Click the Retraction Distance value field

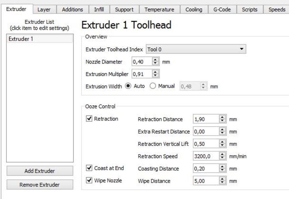[x=206, y=119]
